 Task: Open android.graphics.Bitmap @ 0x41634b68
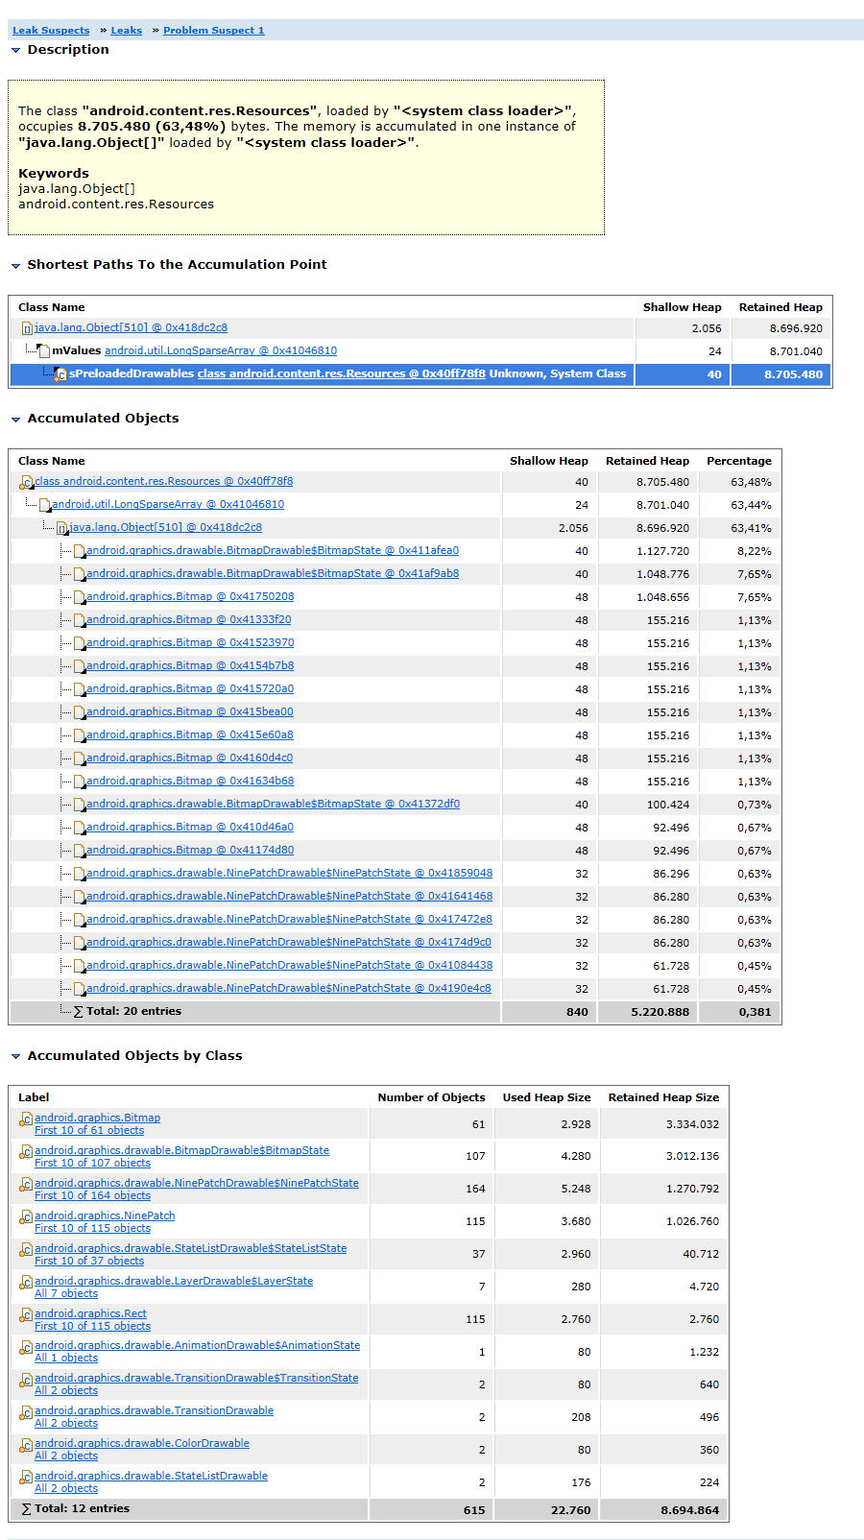pyautogui.click(x=190, y=781)
